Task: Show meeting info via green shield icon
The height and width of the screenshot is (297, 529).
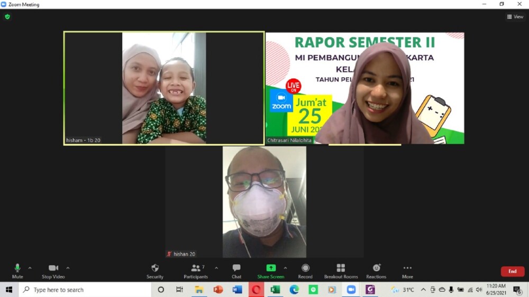Action: [7, 16]
